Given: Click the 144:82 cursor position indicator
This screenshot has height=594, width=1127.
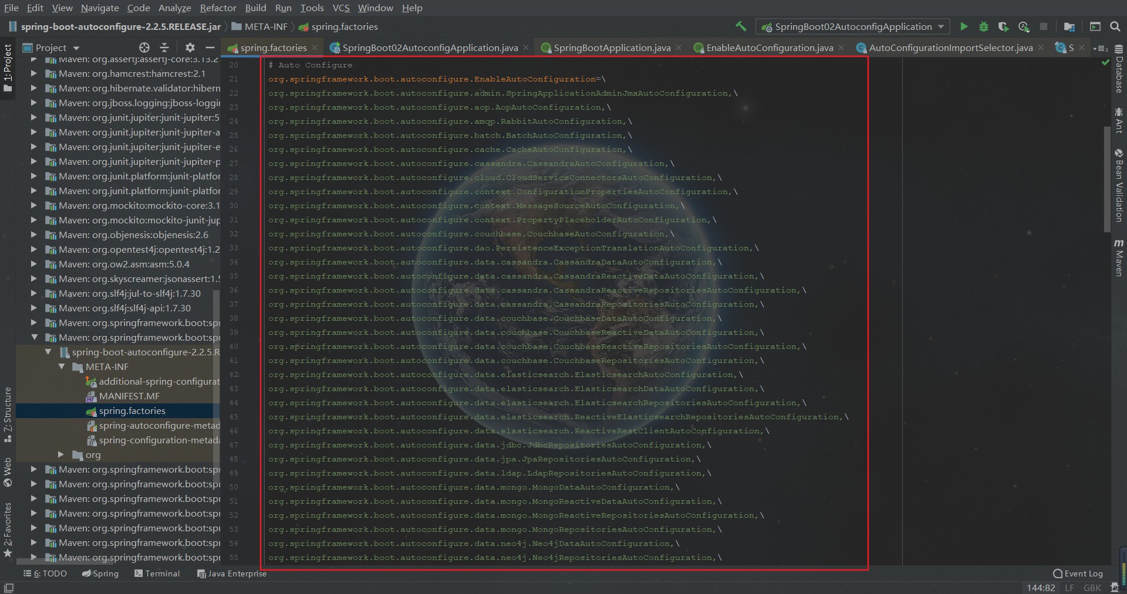Looking at the screenshot, I should pyautogui.click(x=1041, y=588).
